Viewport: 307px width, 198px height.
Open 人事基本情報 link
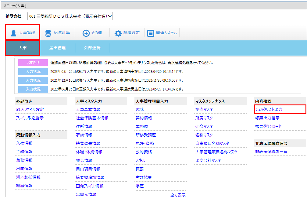(x=88, y=109)
